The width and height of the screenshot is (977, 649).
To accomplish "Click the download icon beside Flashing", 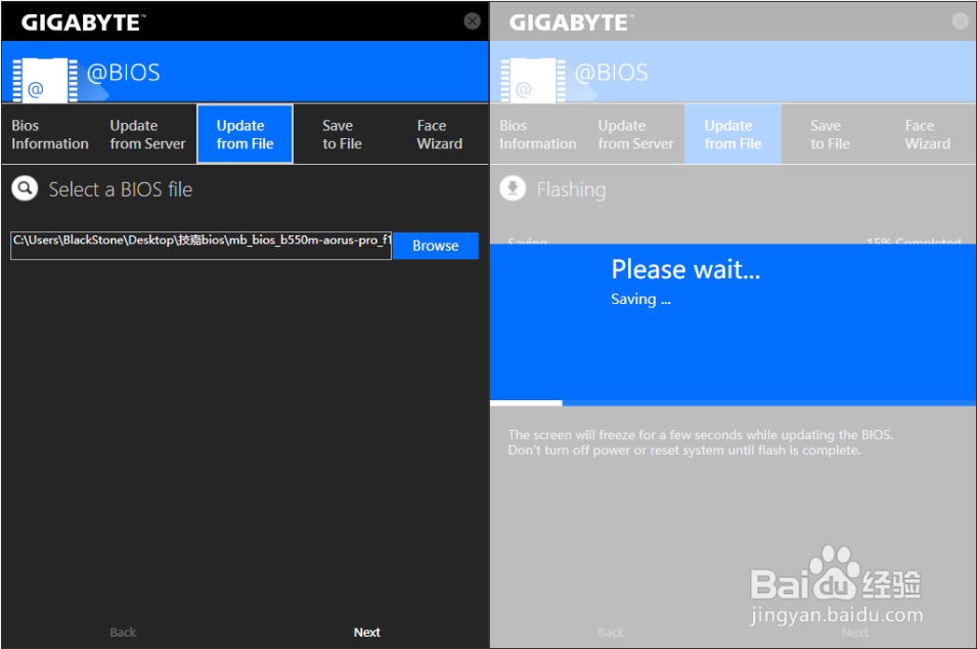I will click(x=513, y=188).
